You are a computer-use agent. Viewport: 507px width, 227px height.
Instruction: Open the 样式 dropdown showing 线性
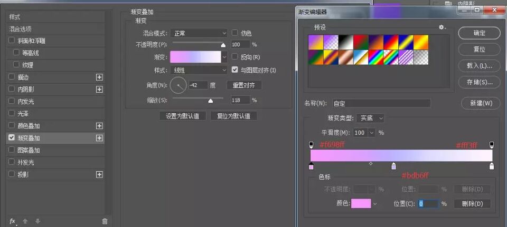pos(199,70)
